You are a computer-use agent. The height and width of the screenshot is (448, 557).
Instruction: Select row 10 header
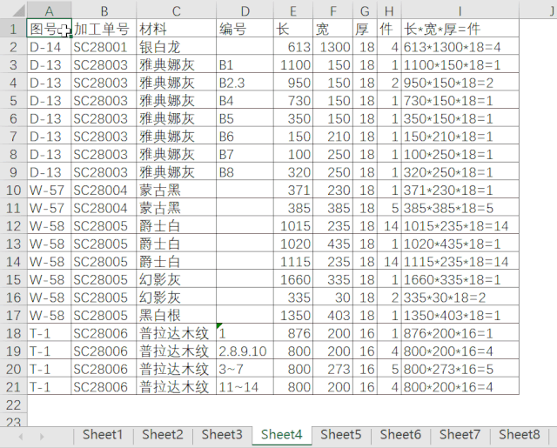[13, 190]
